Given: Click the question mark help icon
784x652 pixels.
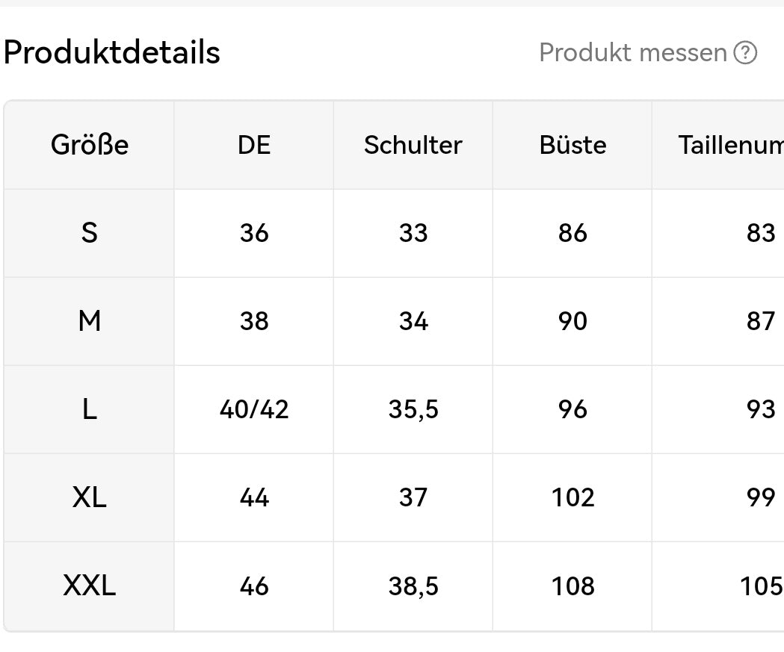Looking at the screenshot, I should coord(745,53).
